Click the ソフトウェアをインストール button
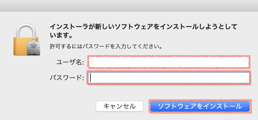Screen dimensions: 258x120 tap(200, 106)
